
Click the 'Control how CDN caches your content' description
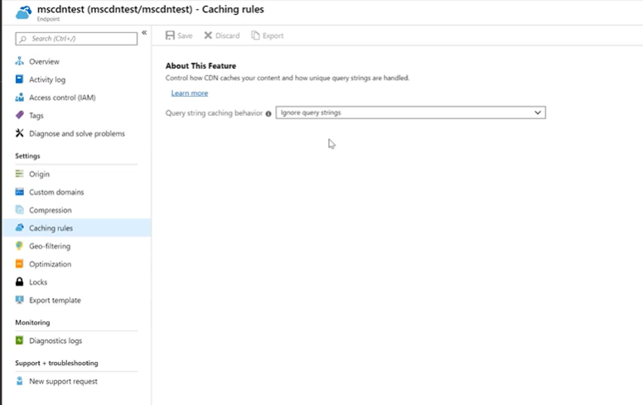[288, 78]
